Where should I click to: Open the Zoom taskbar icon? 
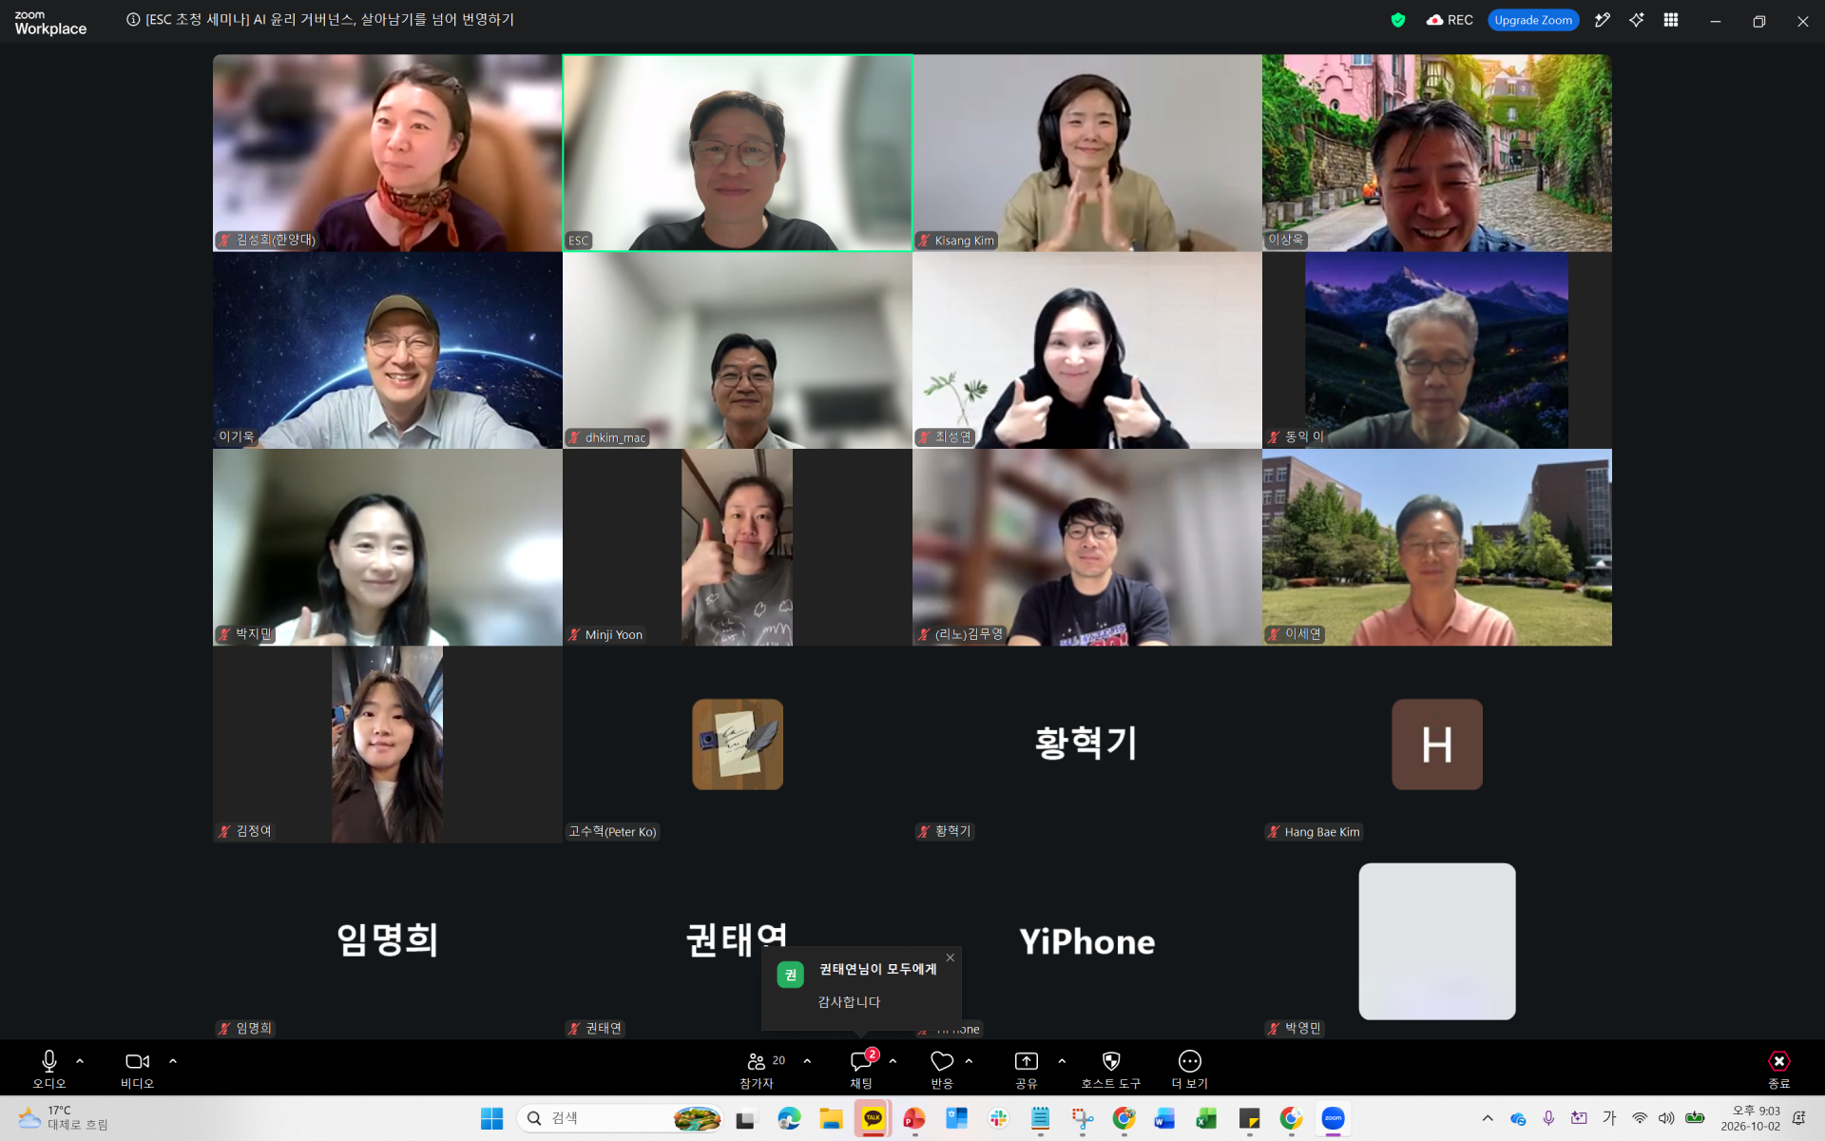[x=1334, y=1118]
